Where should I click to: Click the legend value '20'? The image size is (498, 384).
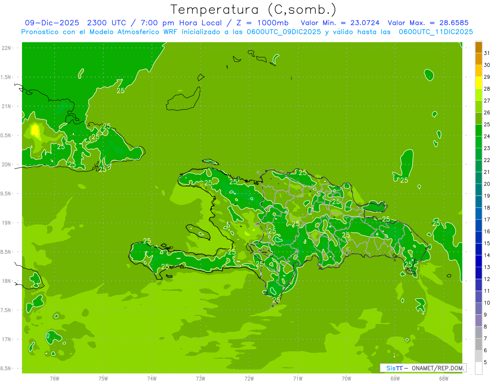[487, 184]
